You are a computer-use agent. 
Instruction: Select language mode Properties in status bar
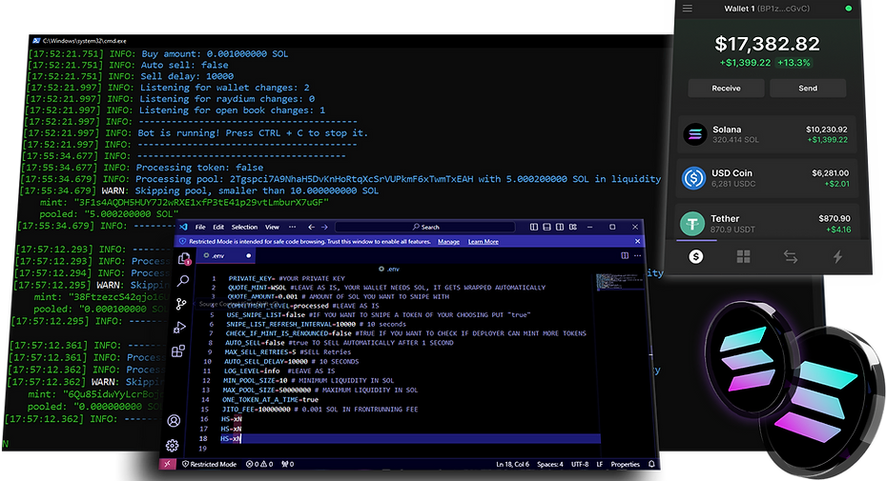pos(625,464)
